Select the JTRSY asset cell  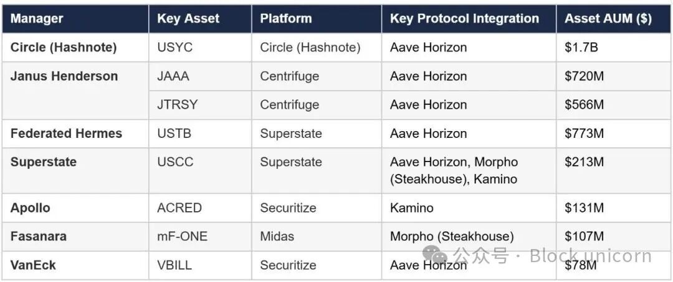pyautogui.click(x=177, y=105)
